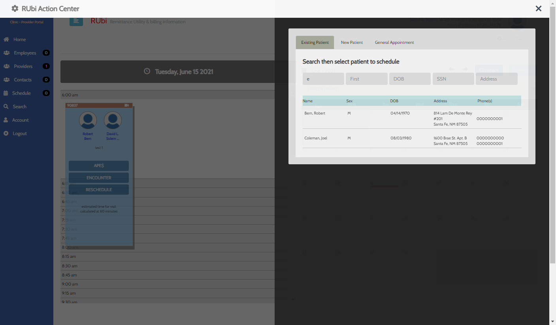Open Account in the sidebar
Screen dimensions: 556x325
coord(20,120)
